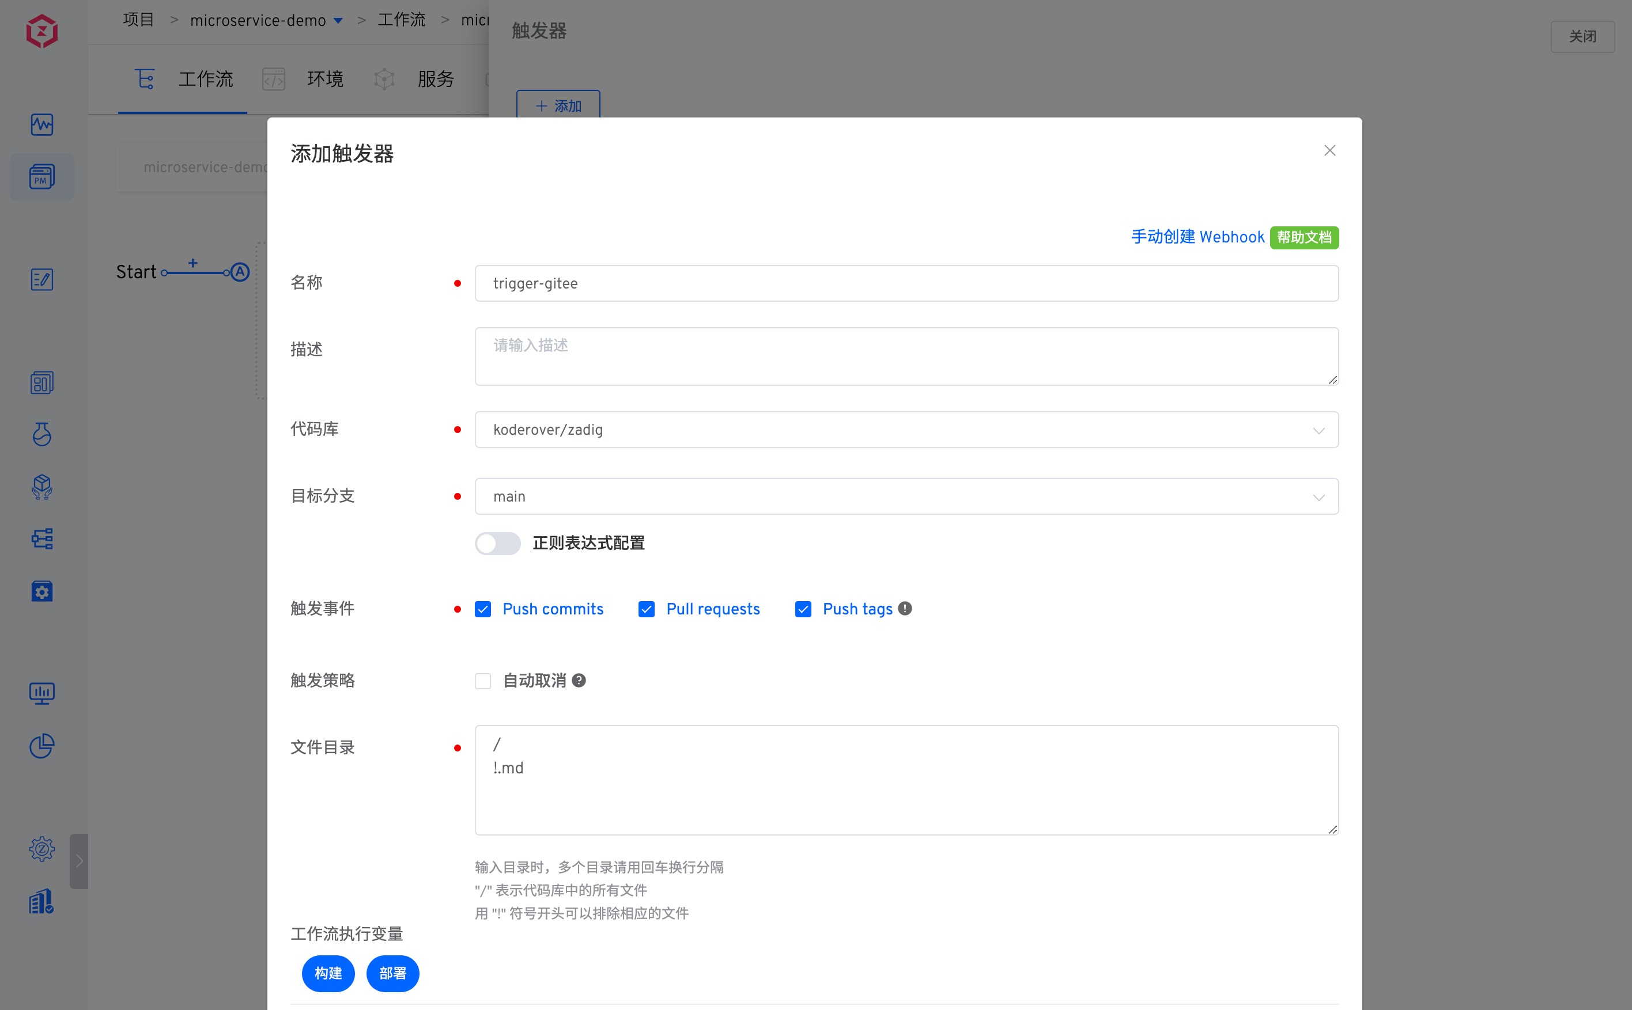Click the hint about "/" 表示代码库中的所有文件

(x=561, y=890)
